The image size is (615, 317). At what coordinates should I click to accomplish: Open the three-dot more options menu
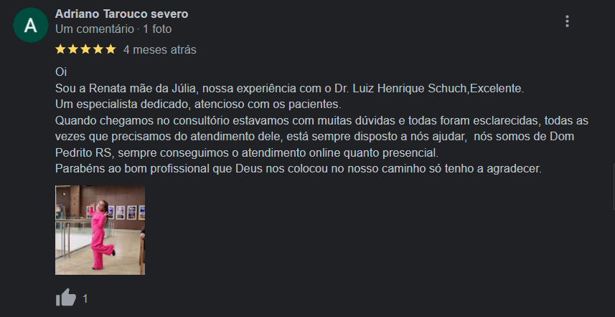(567, 21)
